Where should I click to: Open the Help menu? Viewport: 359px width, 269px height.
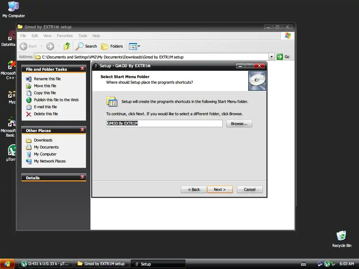96,36
